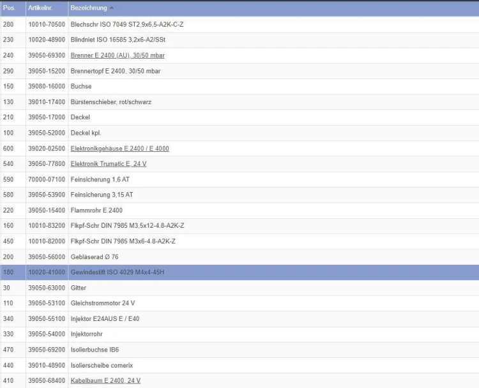Viewport: 479px width, 388px height.
Task: Select the Blindniet ISO 16585 row
Action: [240, 40]
